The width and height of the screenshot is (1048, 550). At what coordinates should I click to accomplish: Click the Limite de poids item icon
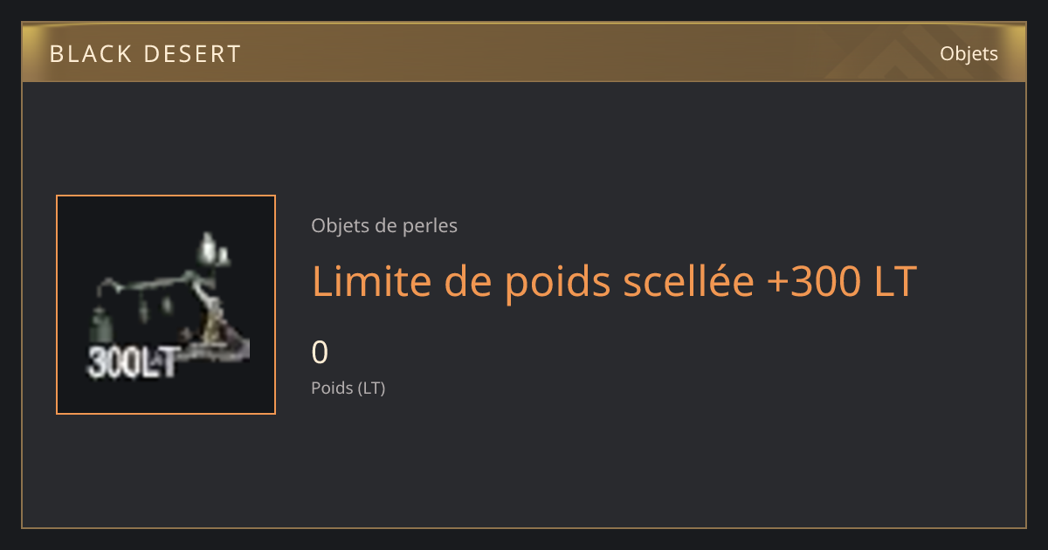click(166, 305)
